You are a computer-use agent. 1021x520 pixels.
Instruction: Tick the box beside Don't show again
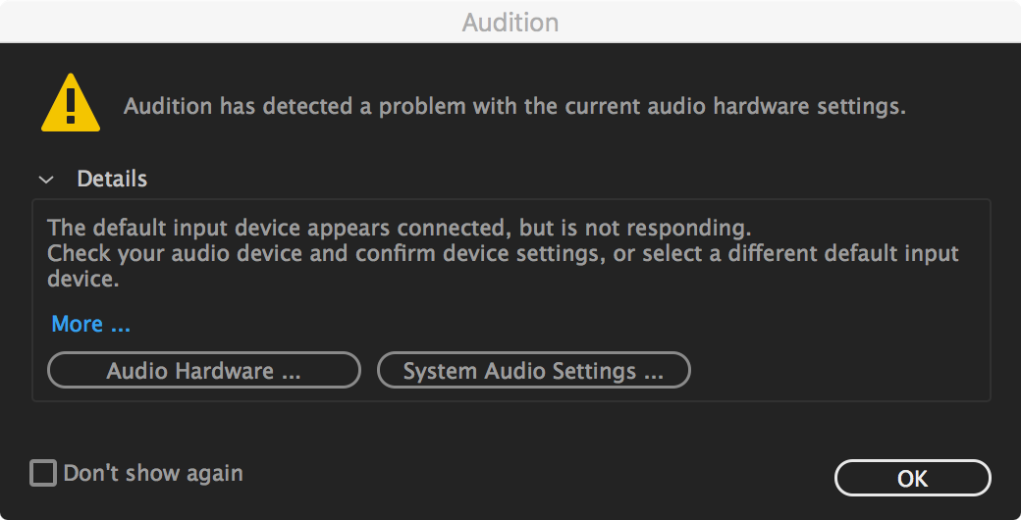pyautogui.click(x=43, y=474)
